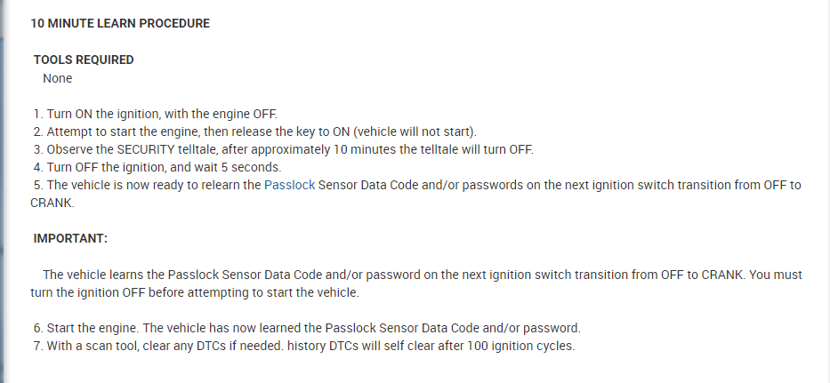Click step 2 "Attempt to start the engine"
This screenshot has height=383, width=830.
click(x=133, y=132)
